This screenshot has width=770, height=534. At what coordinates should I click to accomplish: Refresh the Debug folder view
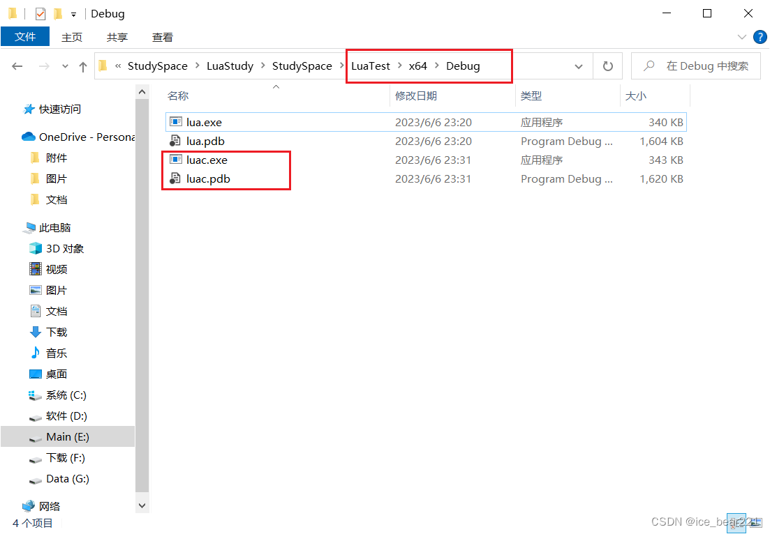(x=607, y=66)
